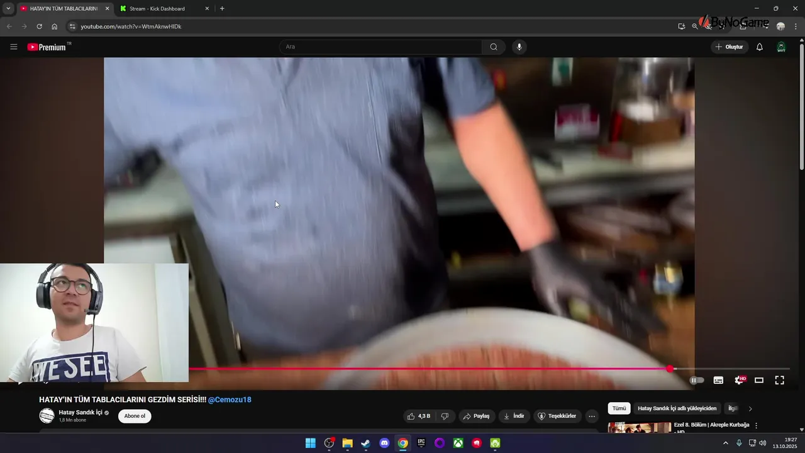Dislike the video with thumbs down
The height and width of the screenshot is (453, 805).
[x=445, y=416]
